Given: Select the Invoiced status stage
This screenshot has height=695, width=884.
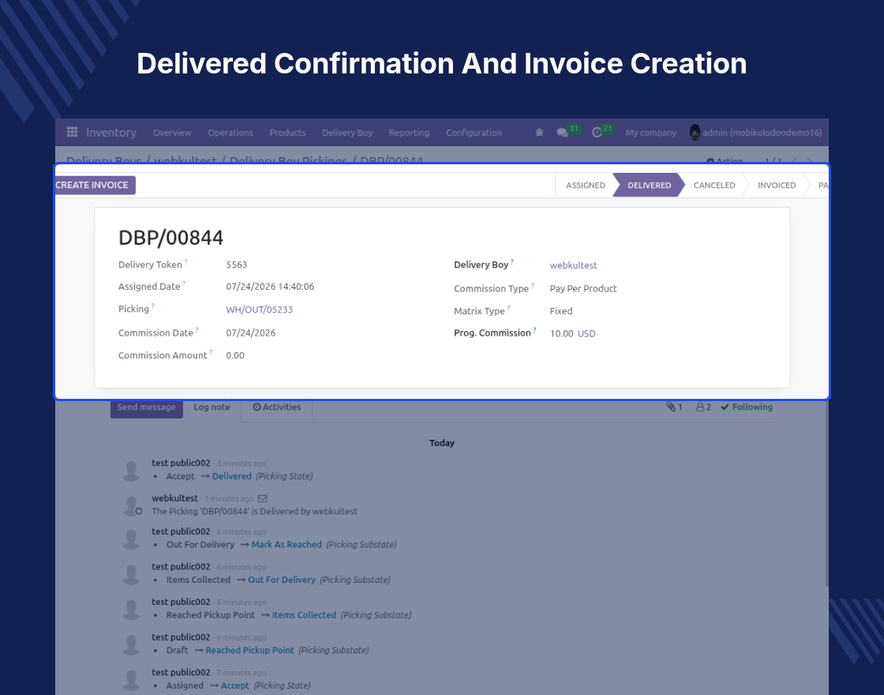Looking at the screenshot, I should (x=777, y=185).
